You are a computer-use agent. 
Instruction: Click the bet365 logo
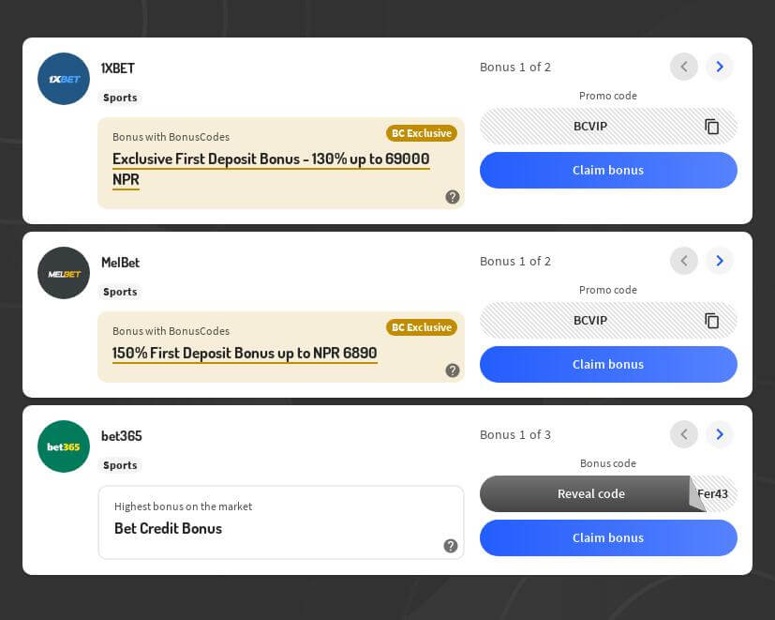click(64, 446)
